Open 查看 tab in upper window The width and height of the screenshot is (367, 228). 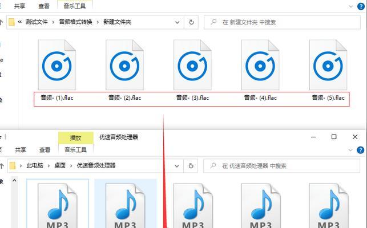tap(44, 6)
